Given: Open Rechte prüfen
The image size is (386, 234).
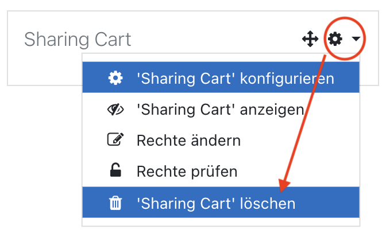Looking at the screenshot, I should [221, 171].
